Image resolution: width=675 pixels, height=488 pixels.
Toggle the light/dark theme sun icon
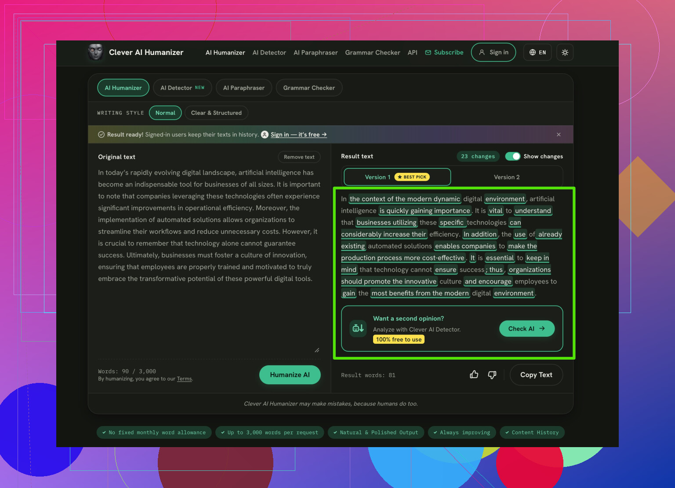(565, 52)
